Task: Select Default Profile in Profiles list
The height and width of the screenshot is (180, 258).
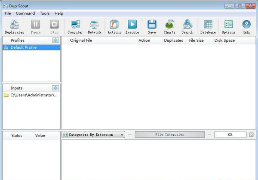Action: pyautogui.click(x=24, y=47)
